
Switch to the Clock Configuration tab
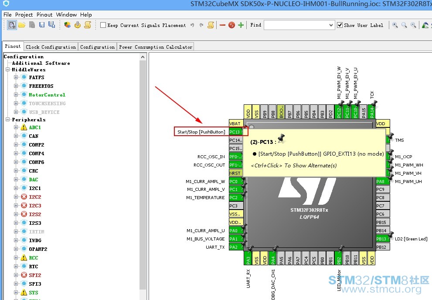coord(51,47)
